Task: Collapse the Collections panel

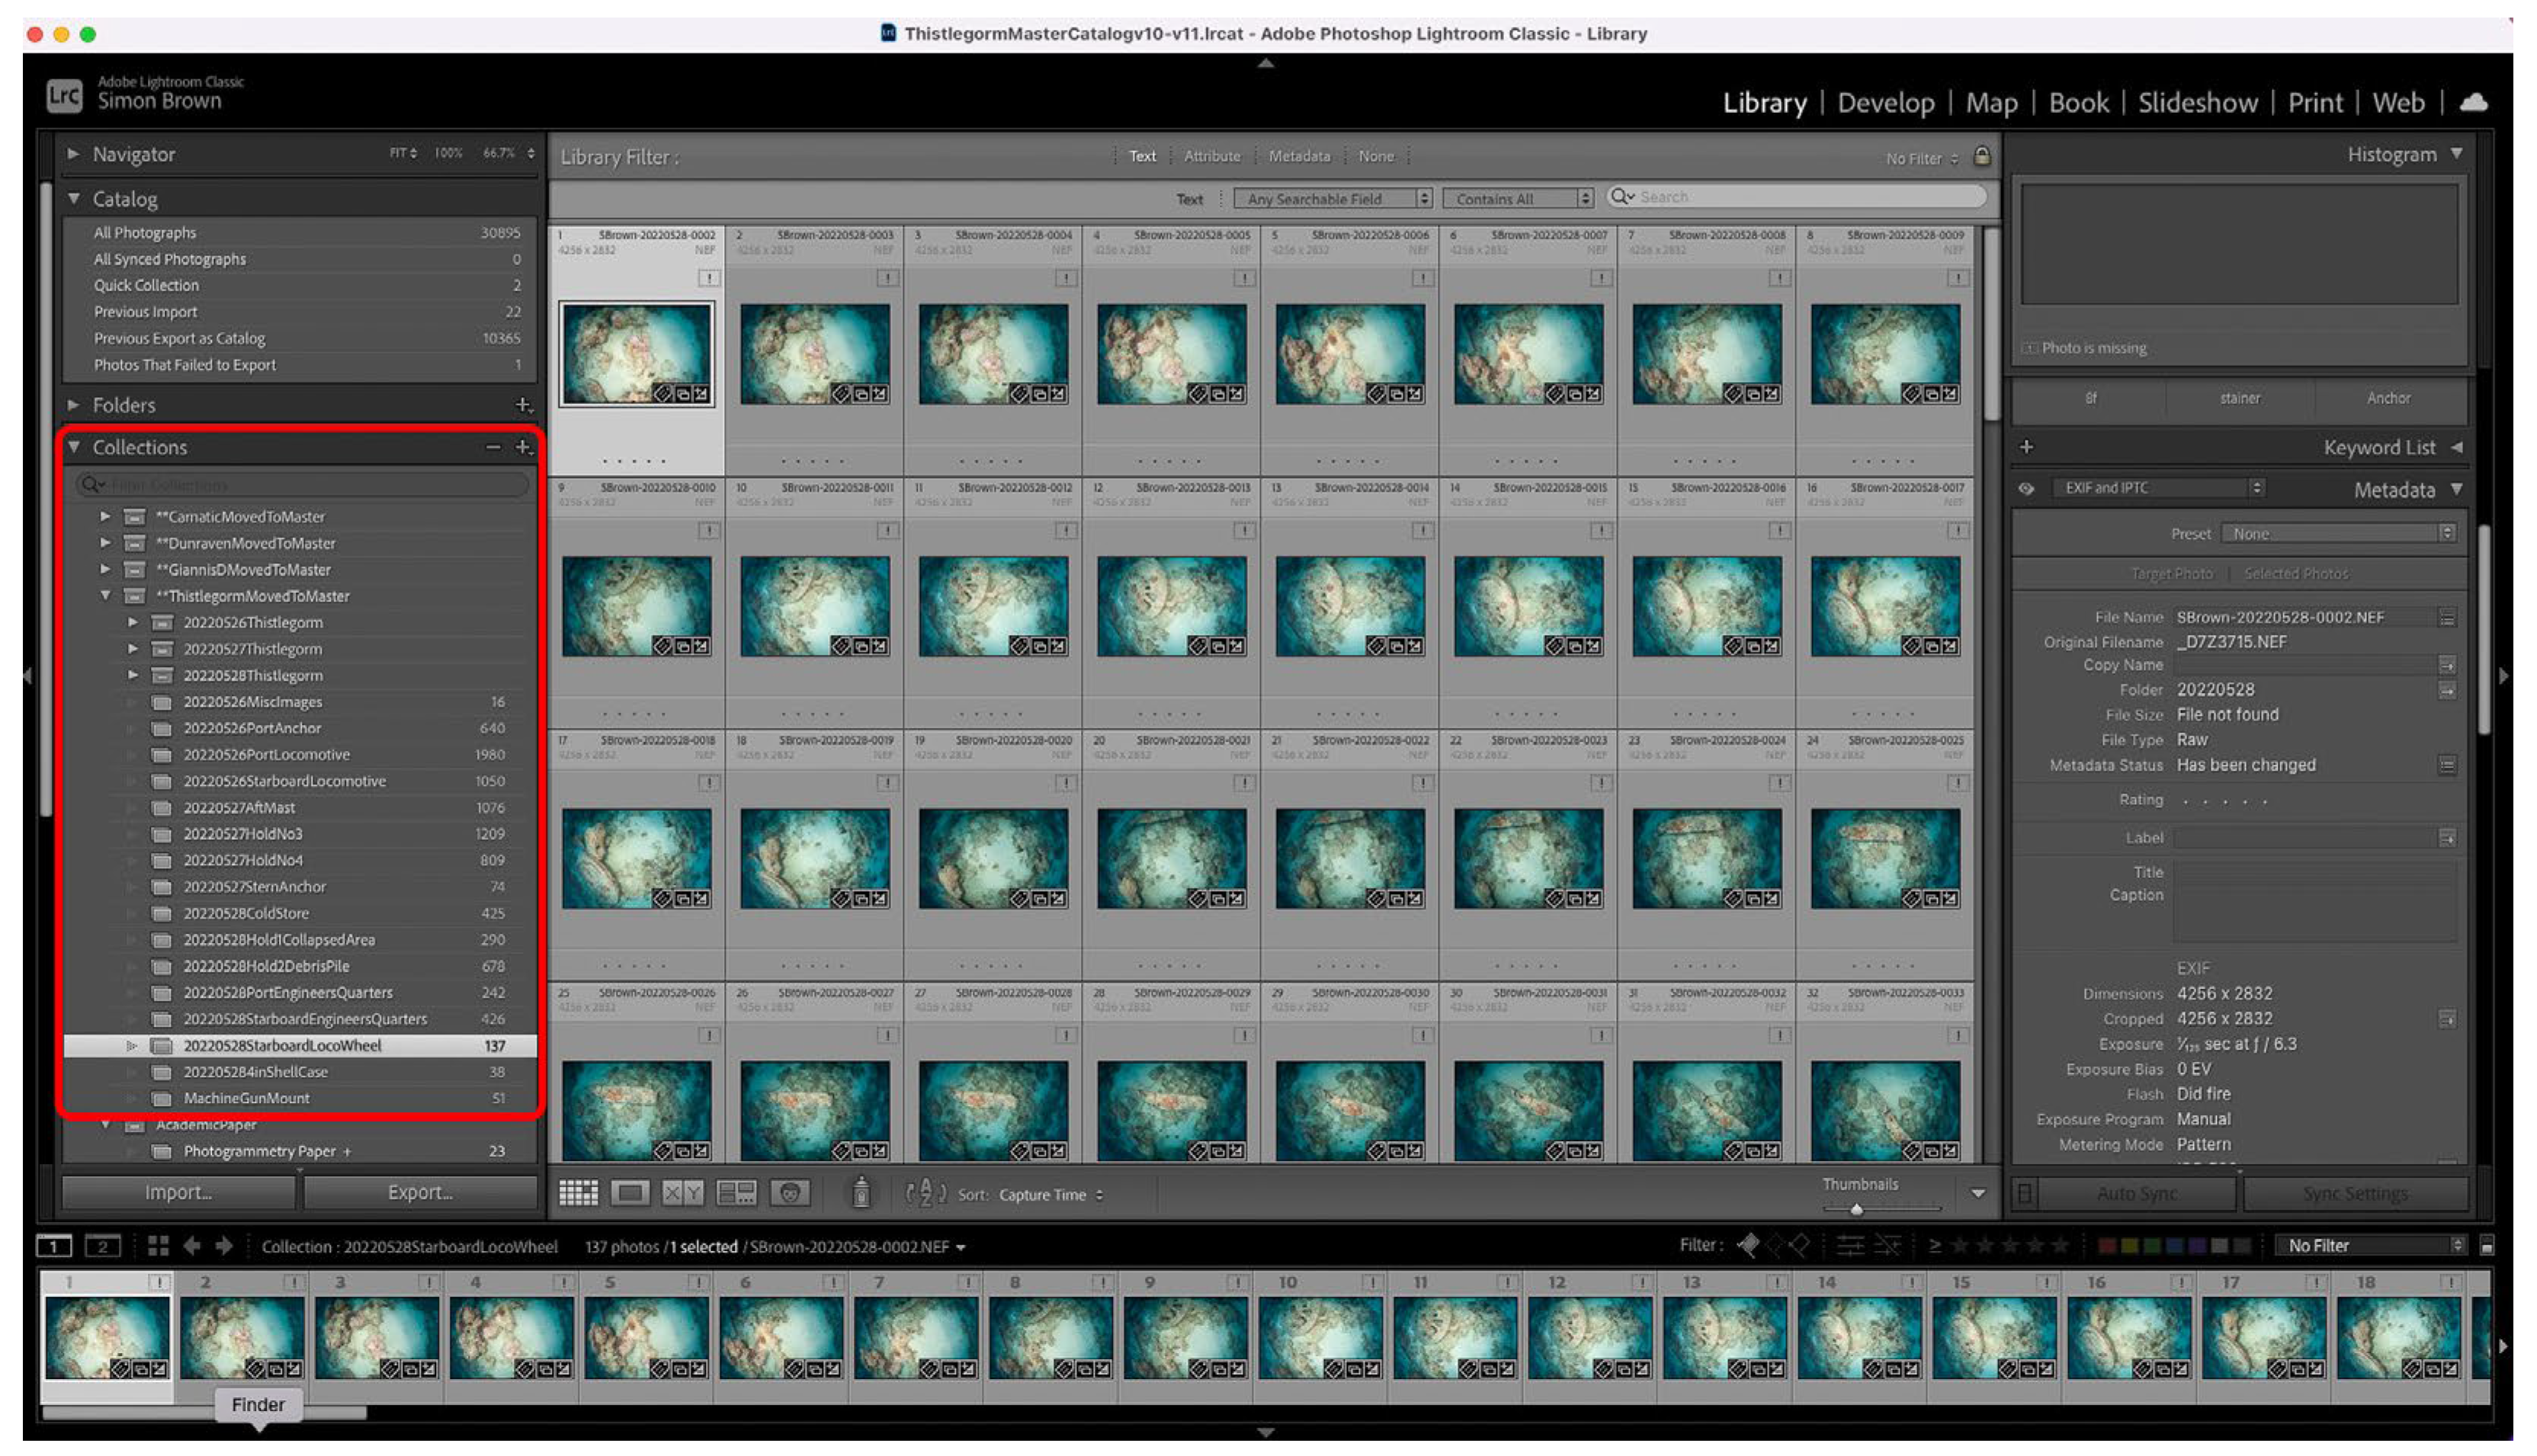Action: (73, 447)
